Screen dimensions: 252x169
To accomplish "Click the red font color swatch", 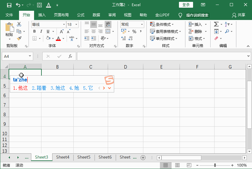I will [58, 39].
